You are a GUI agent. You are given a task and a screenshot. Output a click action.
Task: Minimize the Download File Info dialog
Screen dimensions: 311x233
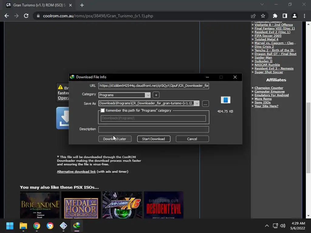[x=207, y=77]
